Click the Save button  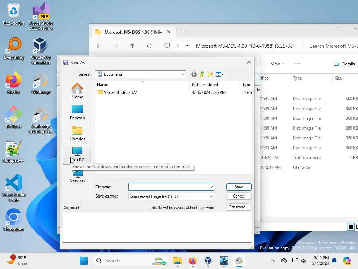(x=239, y=187)
